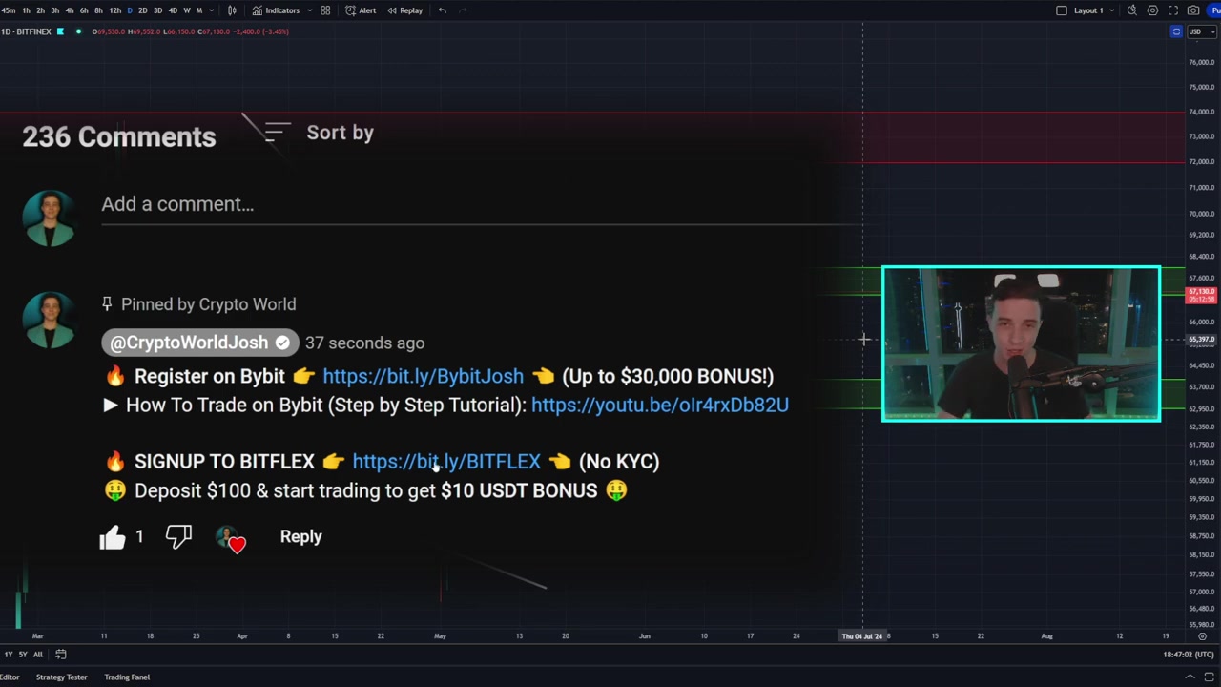1221x687 pixels.
Task: Toggle blue scale-sync icon near USD
Action: click(x=1176, y=31)
